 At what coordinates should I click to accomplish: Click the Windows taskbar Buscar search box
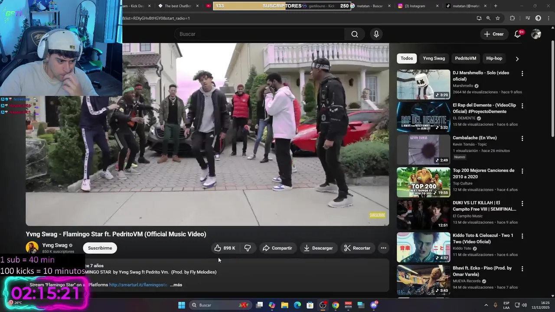coord(220,305)
